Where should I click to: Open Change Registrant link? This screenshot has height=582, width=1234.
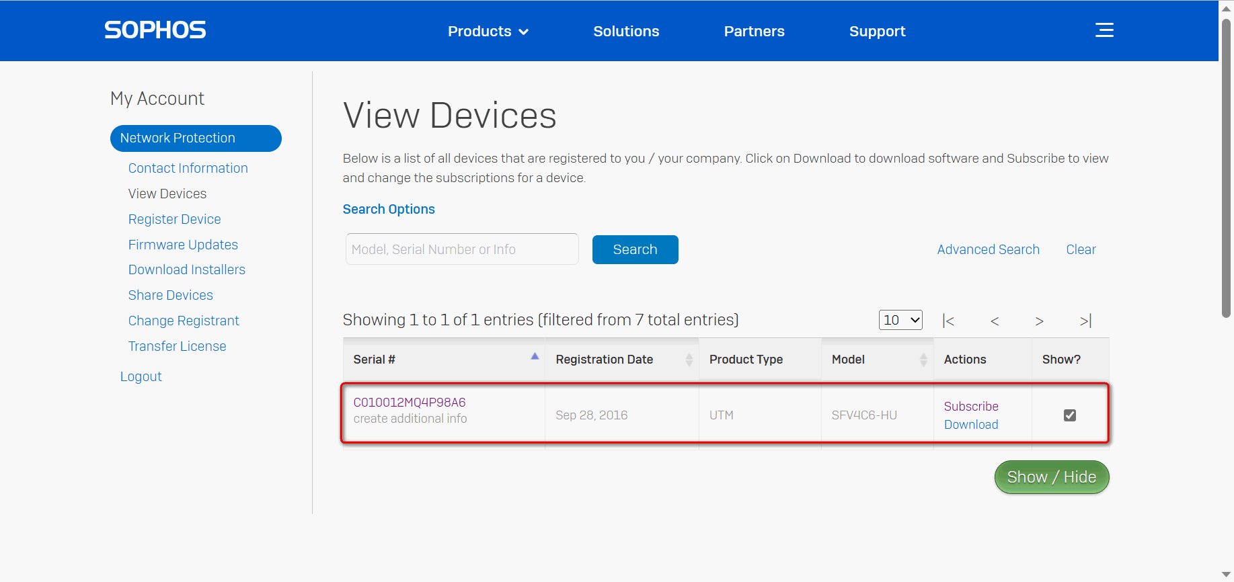click(184, 321)
